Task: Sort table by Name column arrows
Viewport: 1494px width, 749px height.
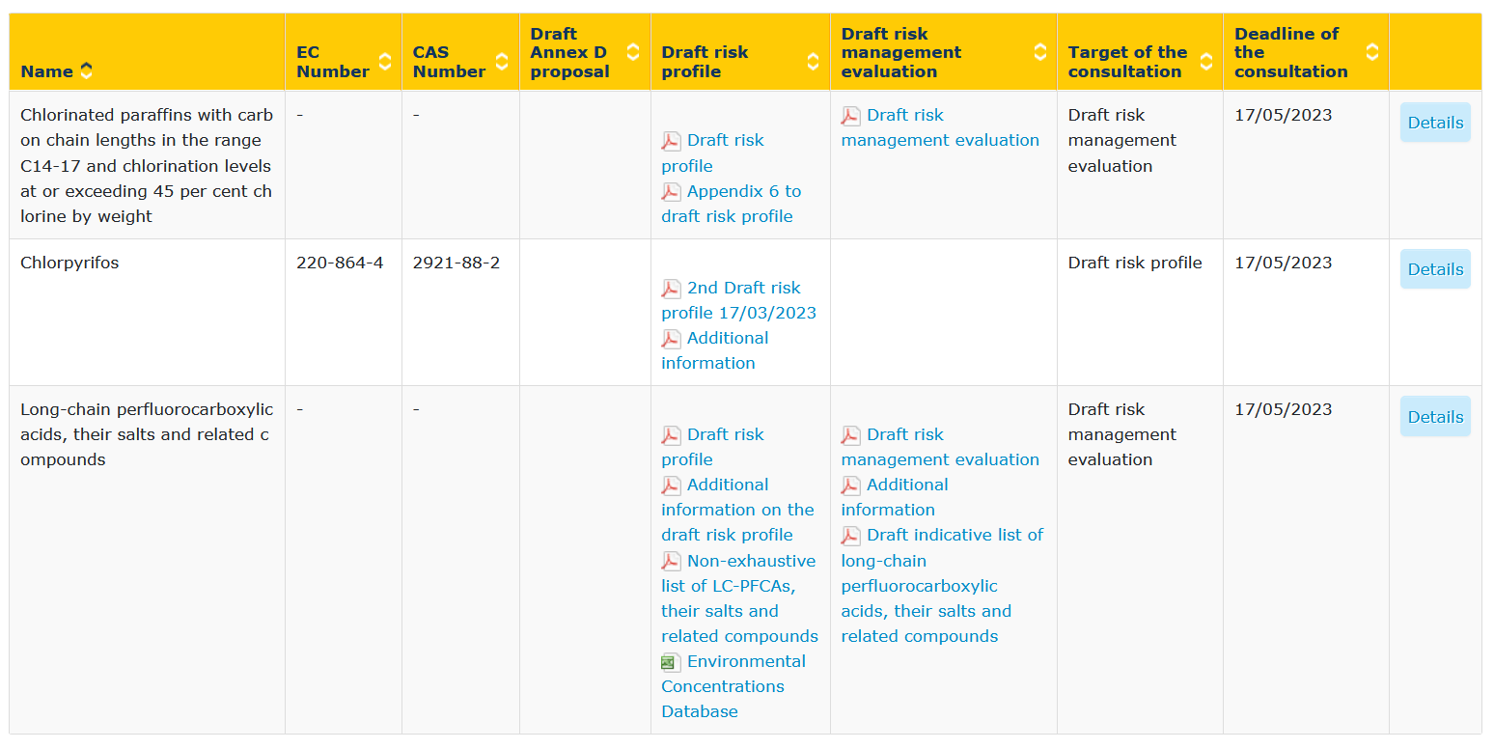Action: tap(87, 70)
